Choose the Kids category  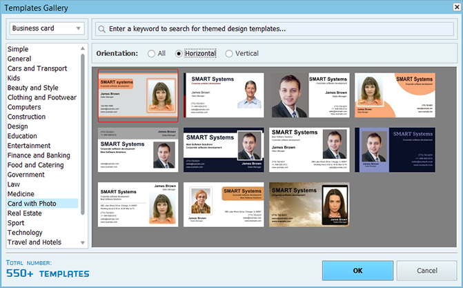coord(14,78)
